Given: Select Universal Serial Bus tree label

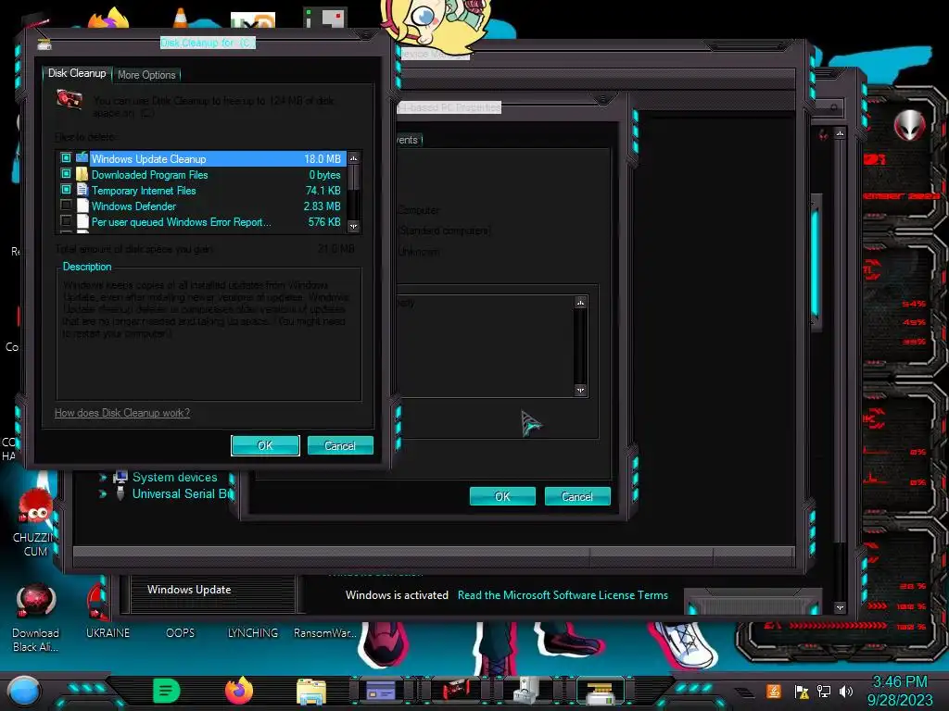Looking at the screenshot, I should 183,494.
